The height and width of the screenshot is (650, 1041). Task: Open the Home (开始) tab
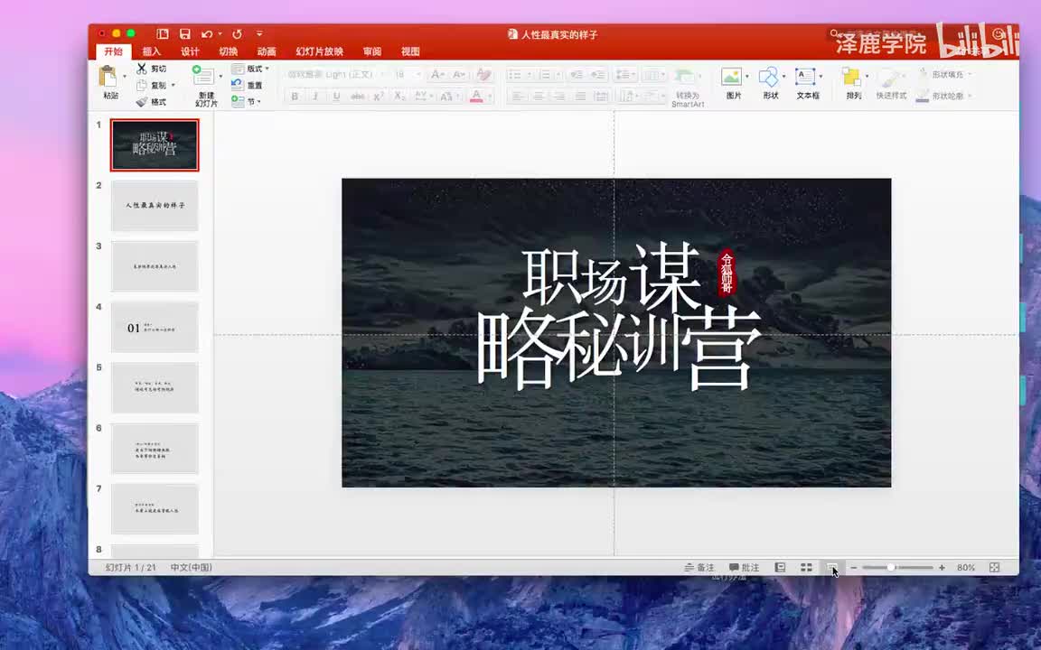click(x=114, y=51)
